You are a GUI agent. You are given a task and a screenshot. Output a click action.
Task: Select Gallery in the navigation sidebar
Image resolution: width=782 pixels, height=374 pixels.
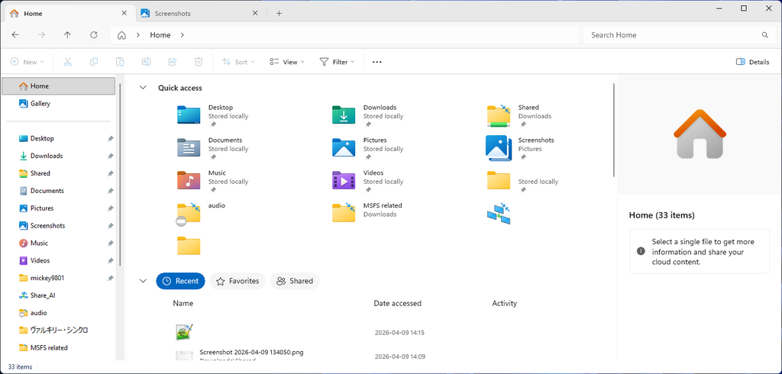[40, 104]
